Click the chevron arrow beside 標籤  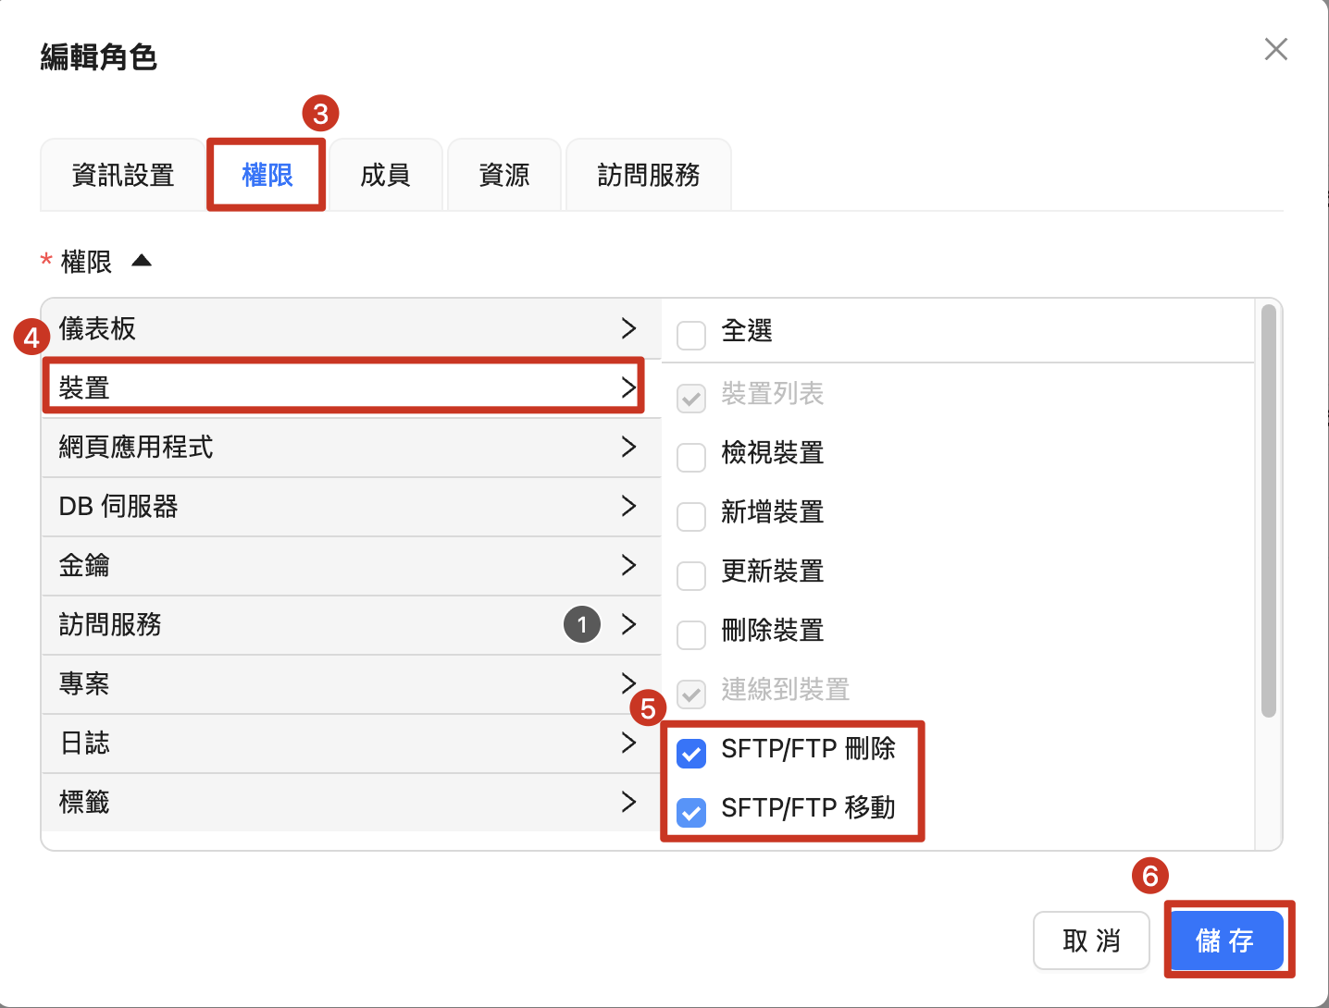tap(628, 802)
